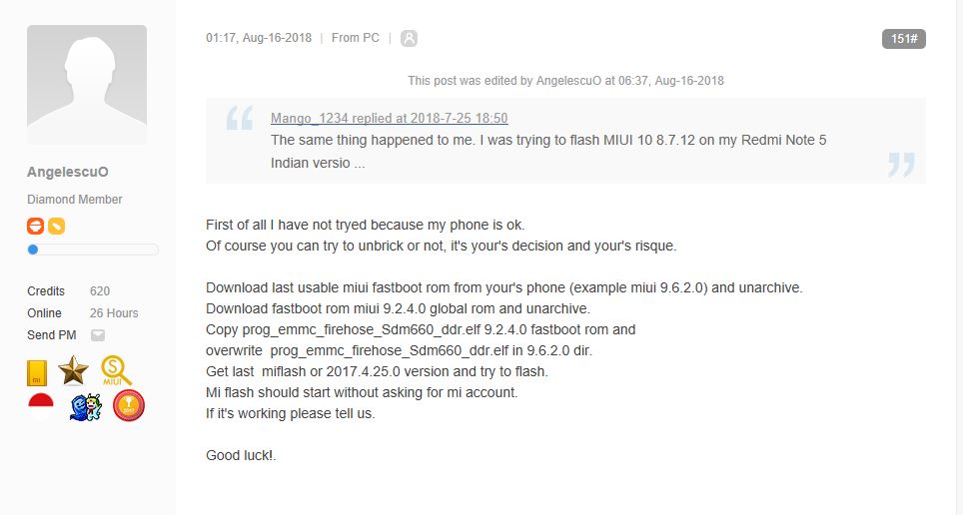Click the view-author-only person icon
The width and height of the screenshot is (963, 515).
click(409, 38)
